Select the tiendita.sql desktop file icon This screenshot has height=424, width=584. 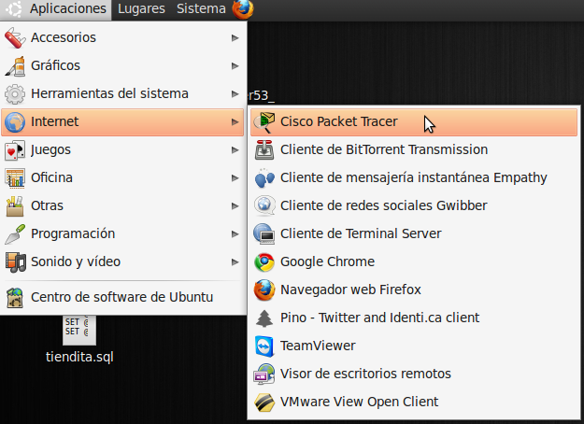79,331
